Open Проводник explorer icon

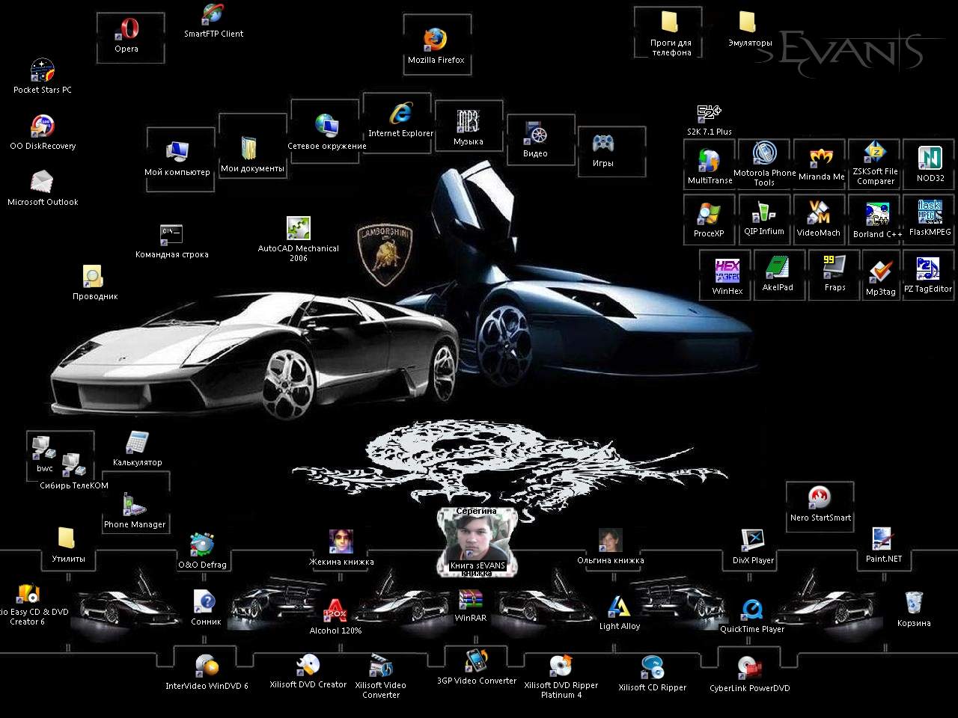94,277
